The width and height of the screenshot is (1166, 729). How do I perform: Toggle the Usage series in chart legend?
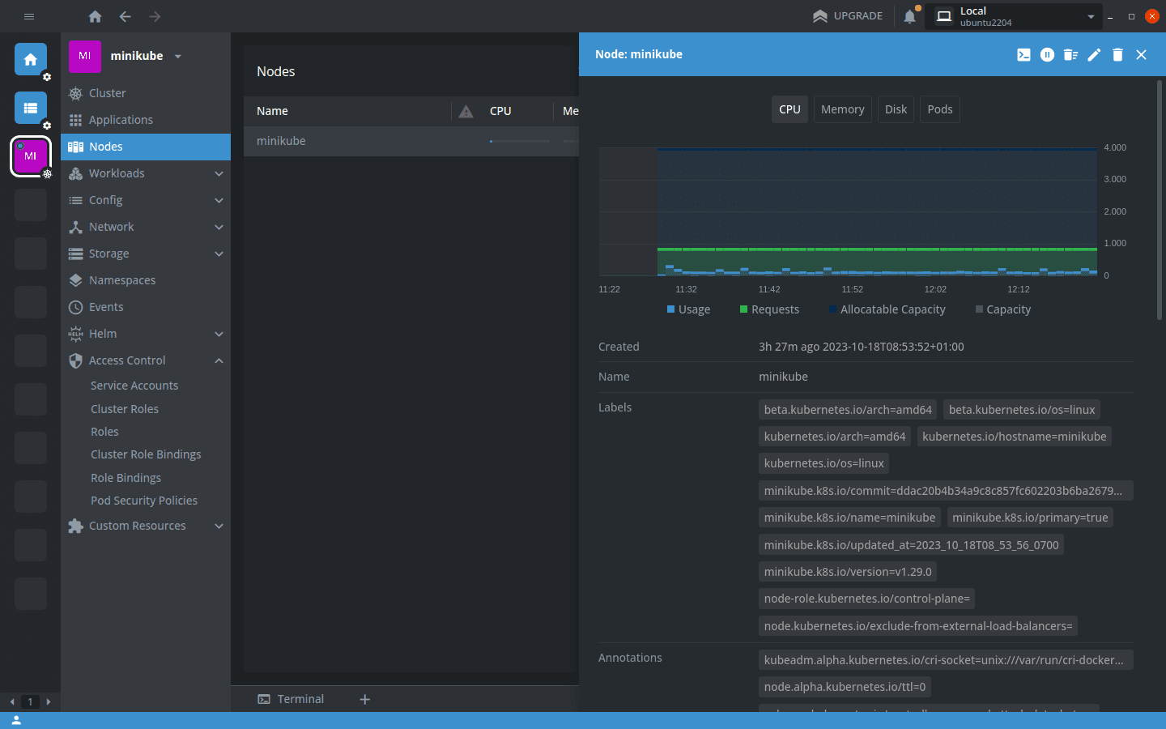pyautogui.click(x=688, y=309)
